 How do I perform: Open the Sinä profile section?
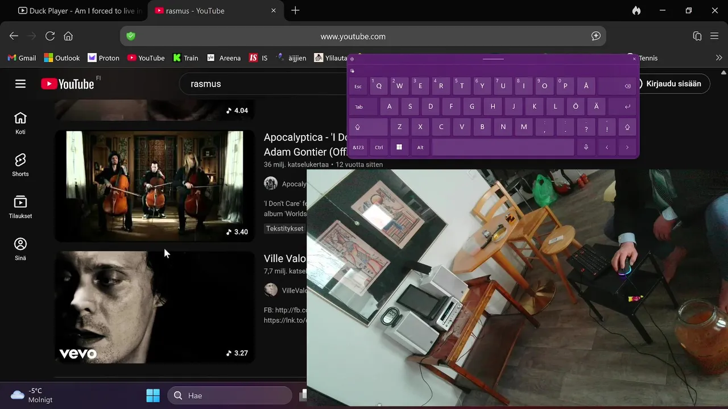(x=20, y=249)
